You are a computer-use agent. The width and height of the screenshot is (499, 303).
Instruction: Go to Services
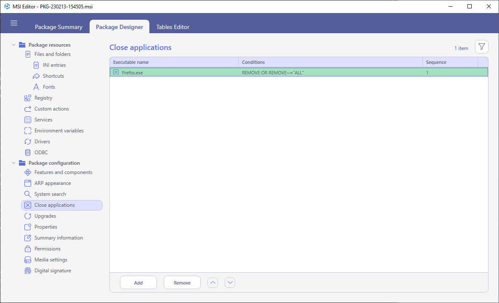click(x=43, y=120)
